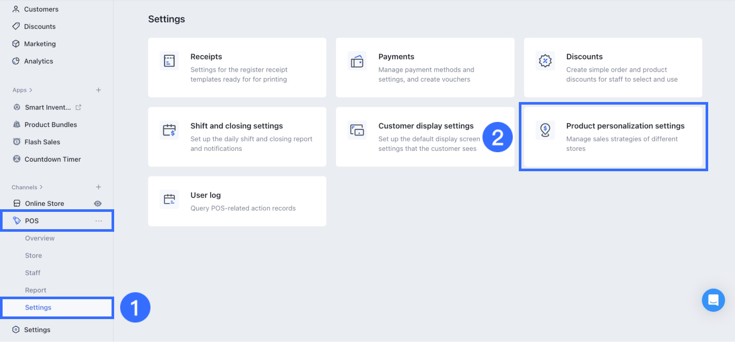This screenshot has height=342, width=735.
Task: Click the Customer display screen icon
Action: tap(357, 130)
